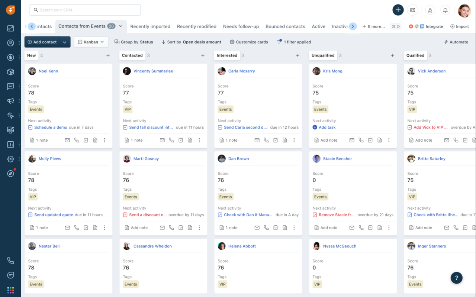This screenshot has height=297, width=476.
Task: Check off Marti Gosnay's overdue discount email task
Action: point(125,215)
